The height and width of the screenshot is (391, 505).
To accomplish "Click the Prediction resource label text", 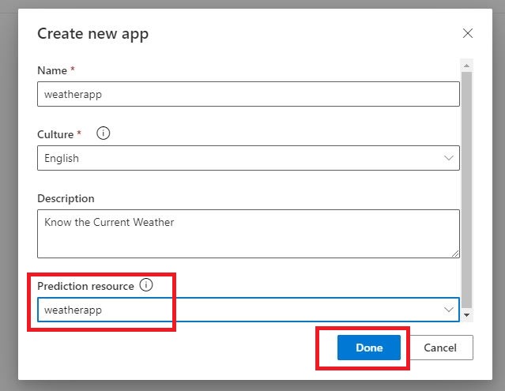I will coord(85,286).
